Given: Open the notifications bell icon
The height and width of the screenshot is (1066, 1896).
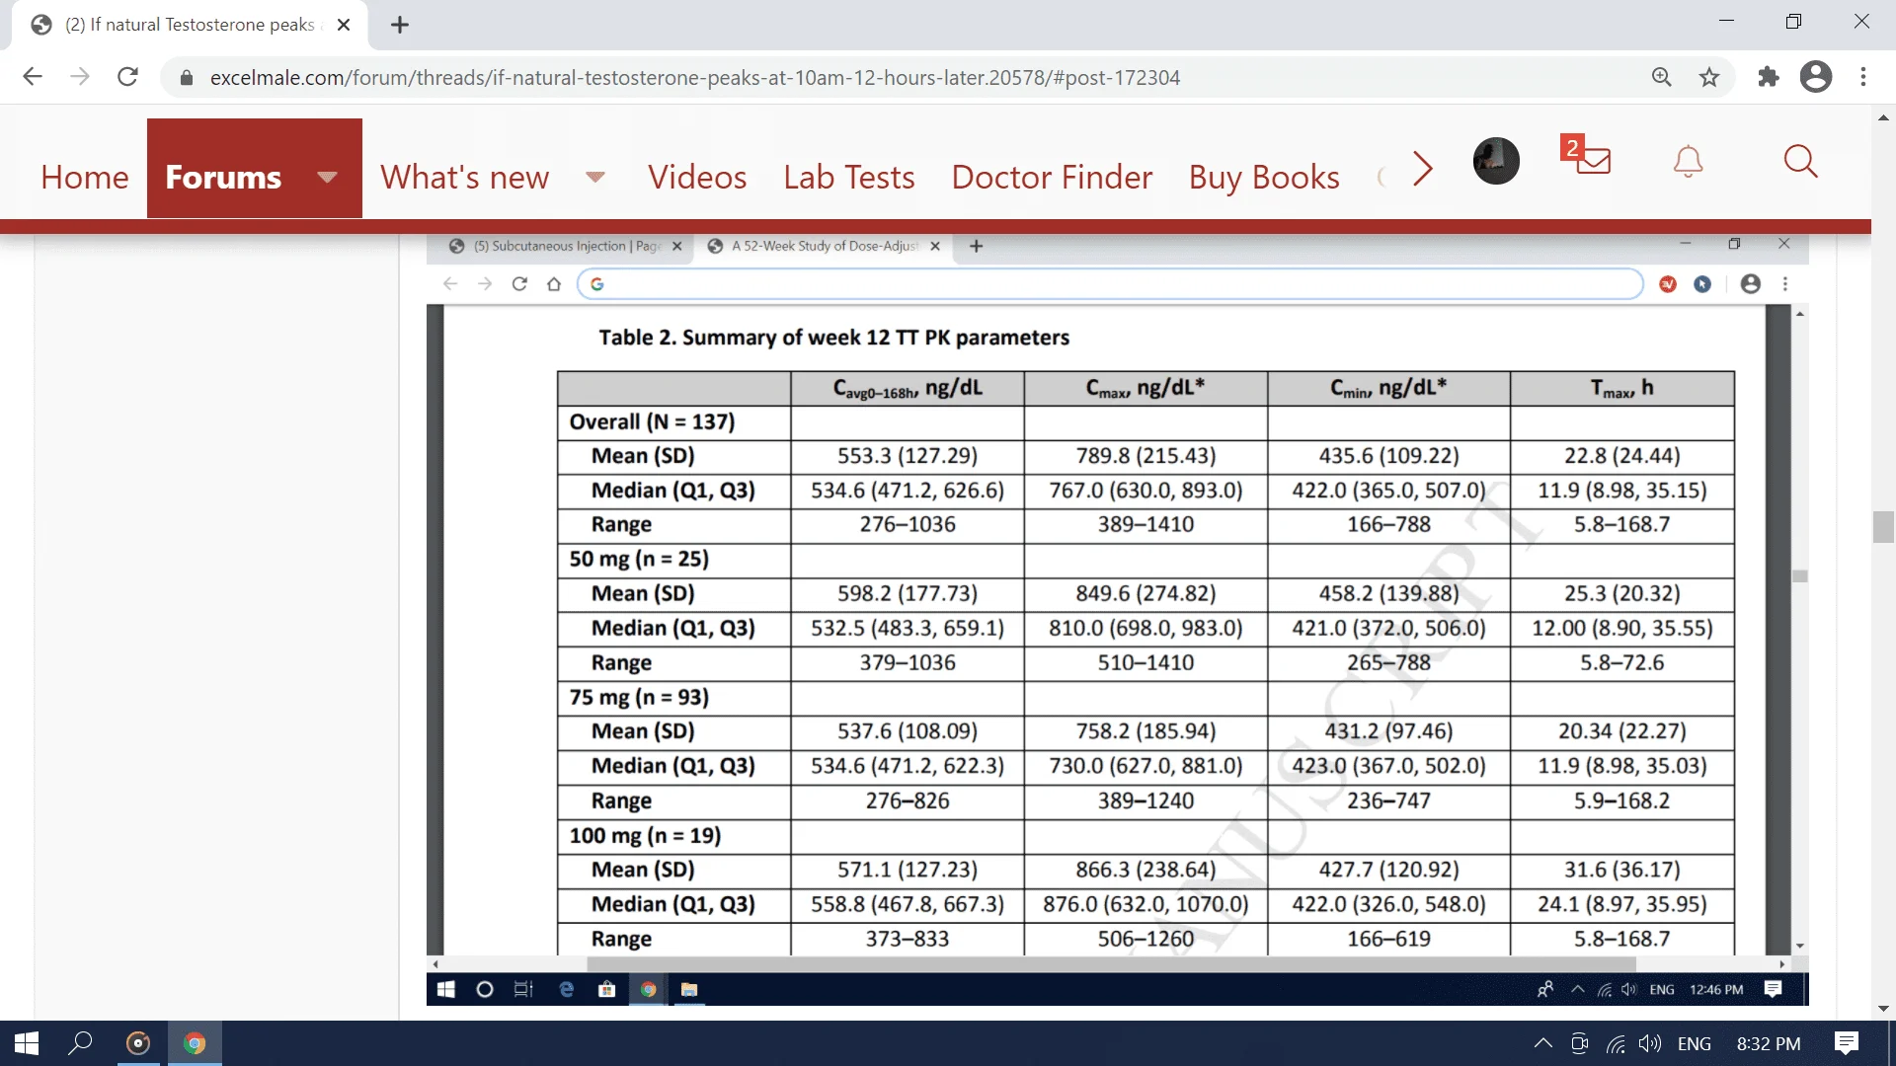Looking at the screenshot, I should [1688, 161].
